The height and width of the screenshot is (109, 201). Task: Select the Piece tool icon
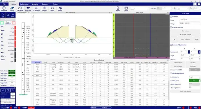coord(12,9)
